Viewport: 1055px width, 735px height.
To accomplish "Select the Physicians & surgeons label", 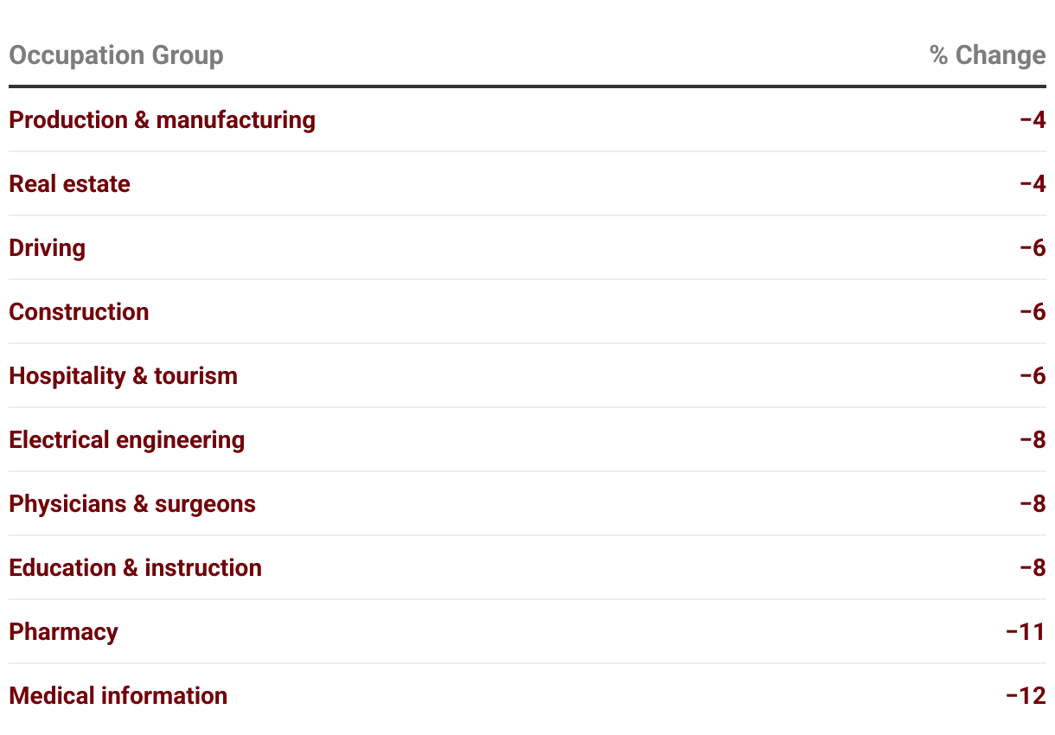I will (132, 503).
